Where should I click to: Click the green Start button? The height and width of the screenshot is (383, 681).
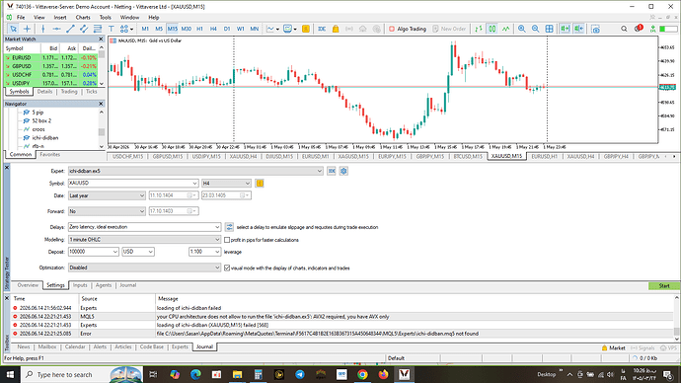click(x=664, y=285)
